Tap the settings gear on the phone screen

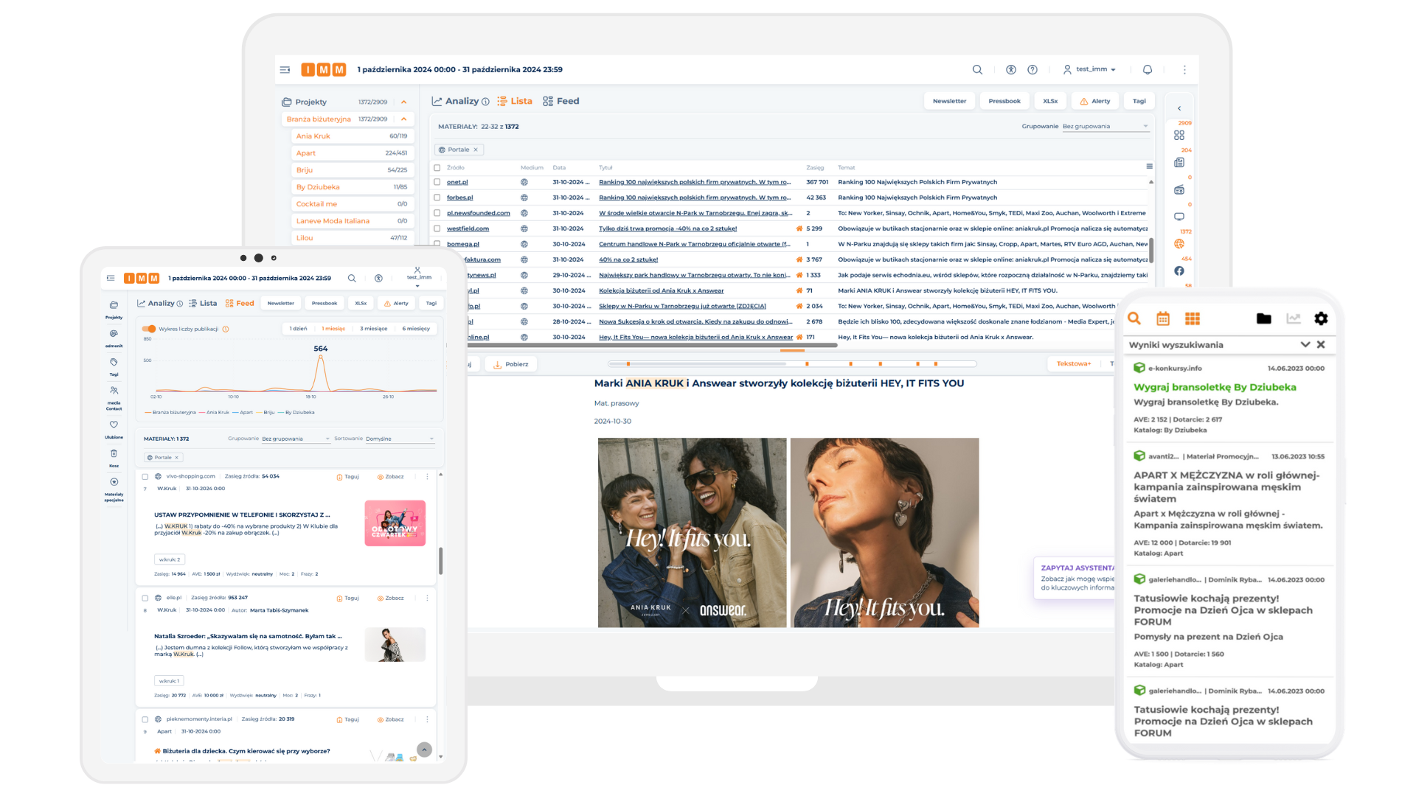pos(1321,318)
